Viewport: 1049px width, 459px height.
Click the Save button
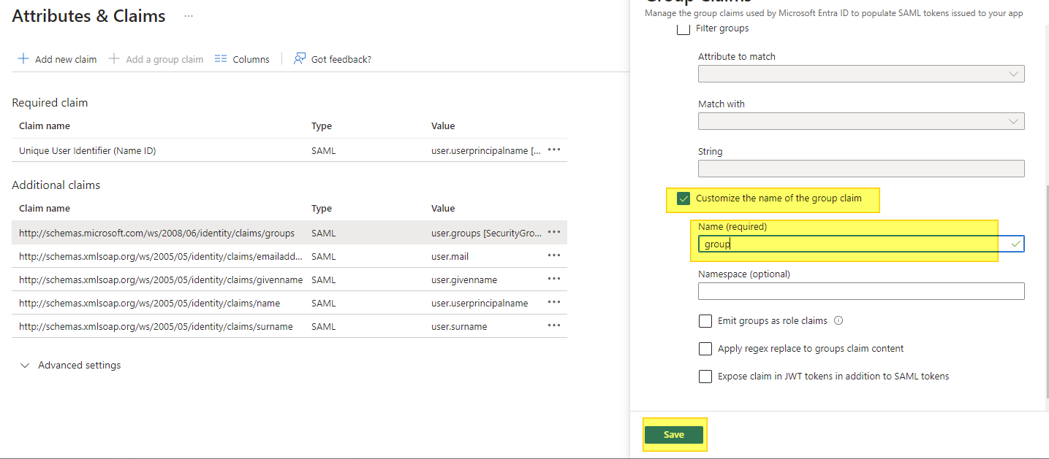(673, 435)
